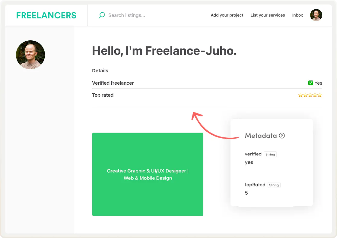The width and height of the screenshot is (337, 238).
Task: Click the search magnifier icon
Action: 102,15
